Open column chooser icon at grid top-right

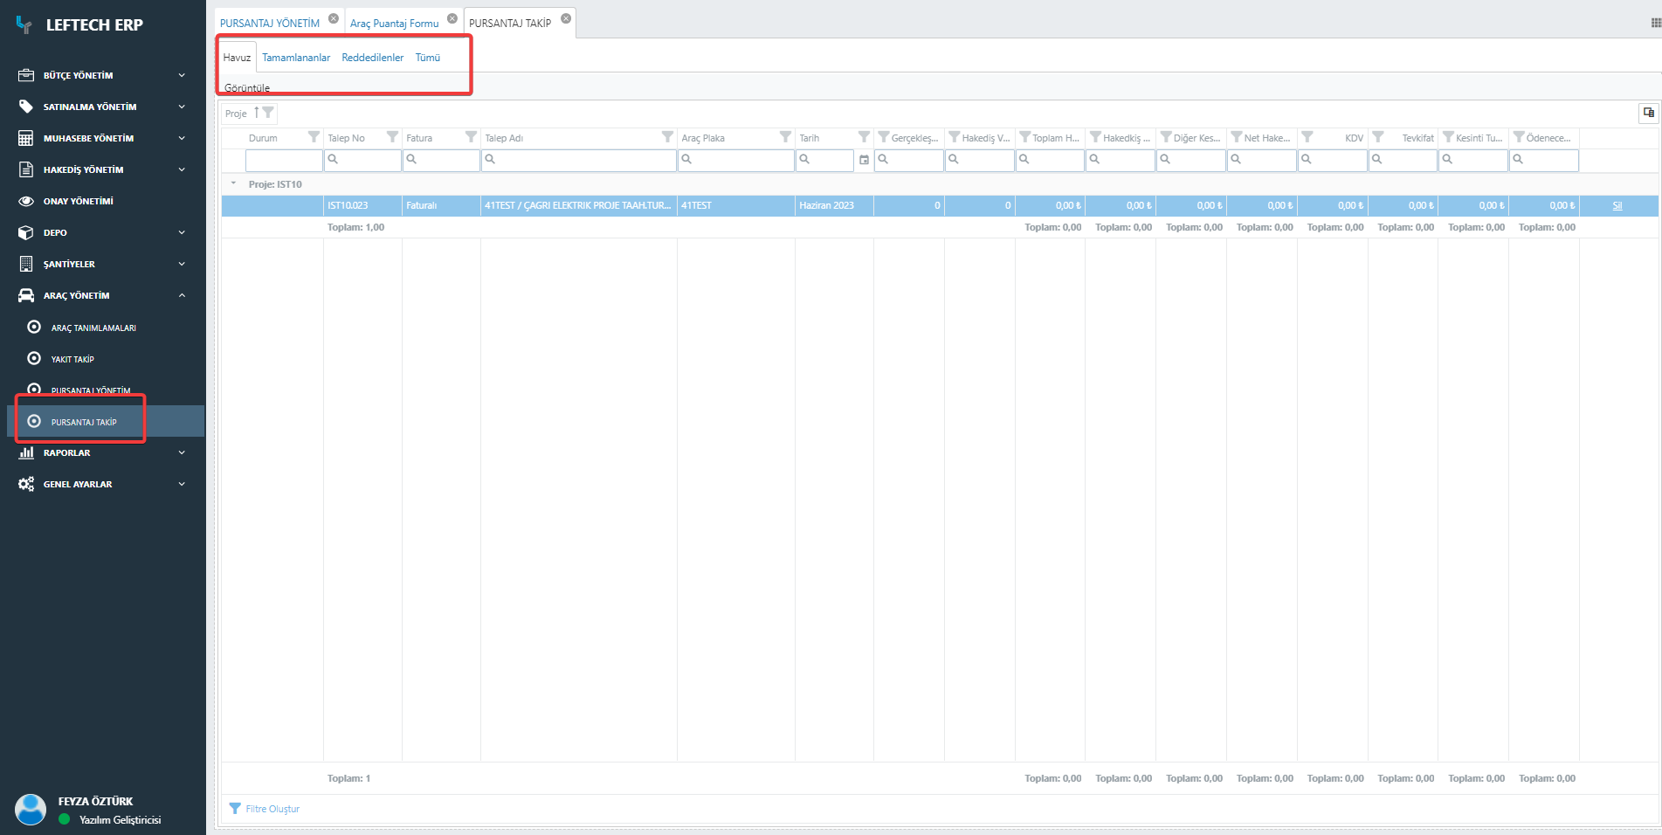point(1648,113)
